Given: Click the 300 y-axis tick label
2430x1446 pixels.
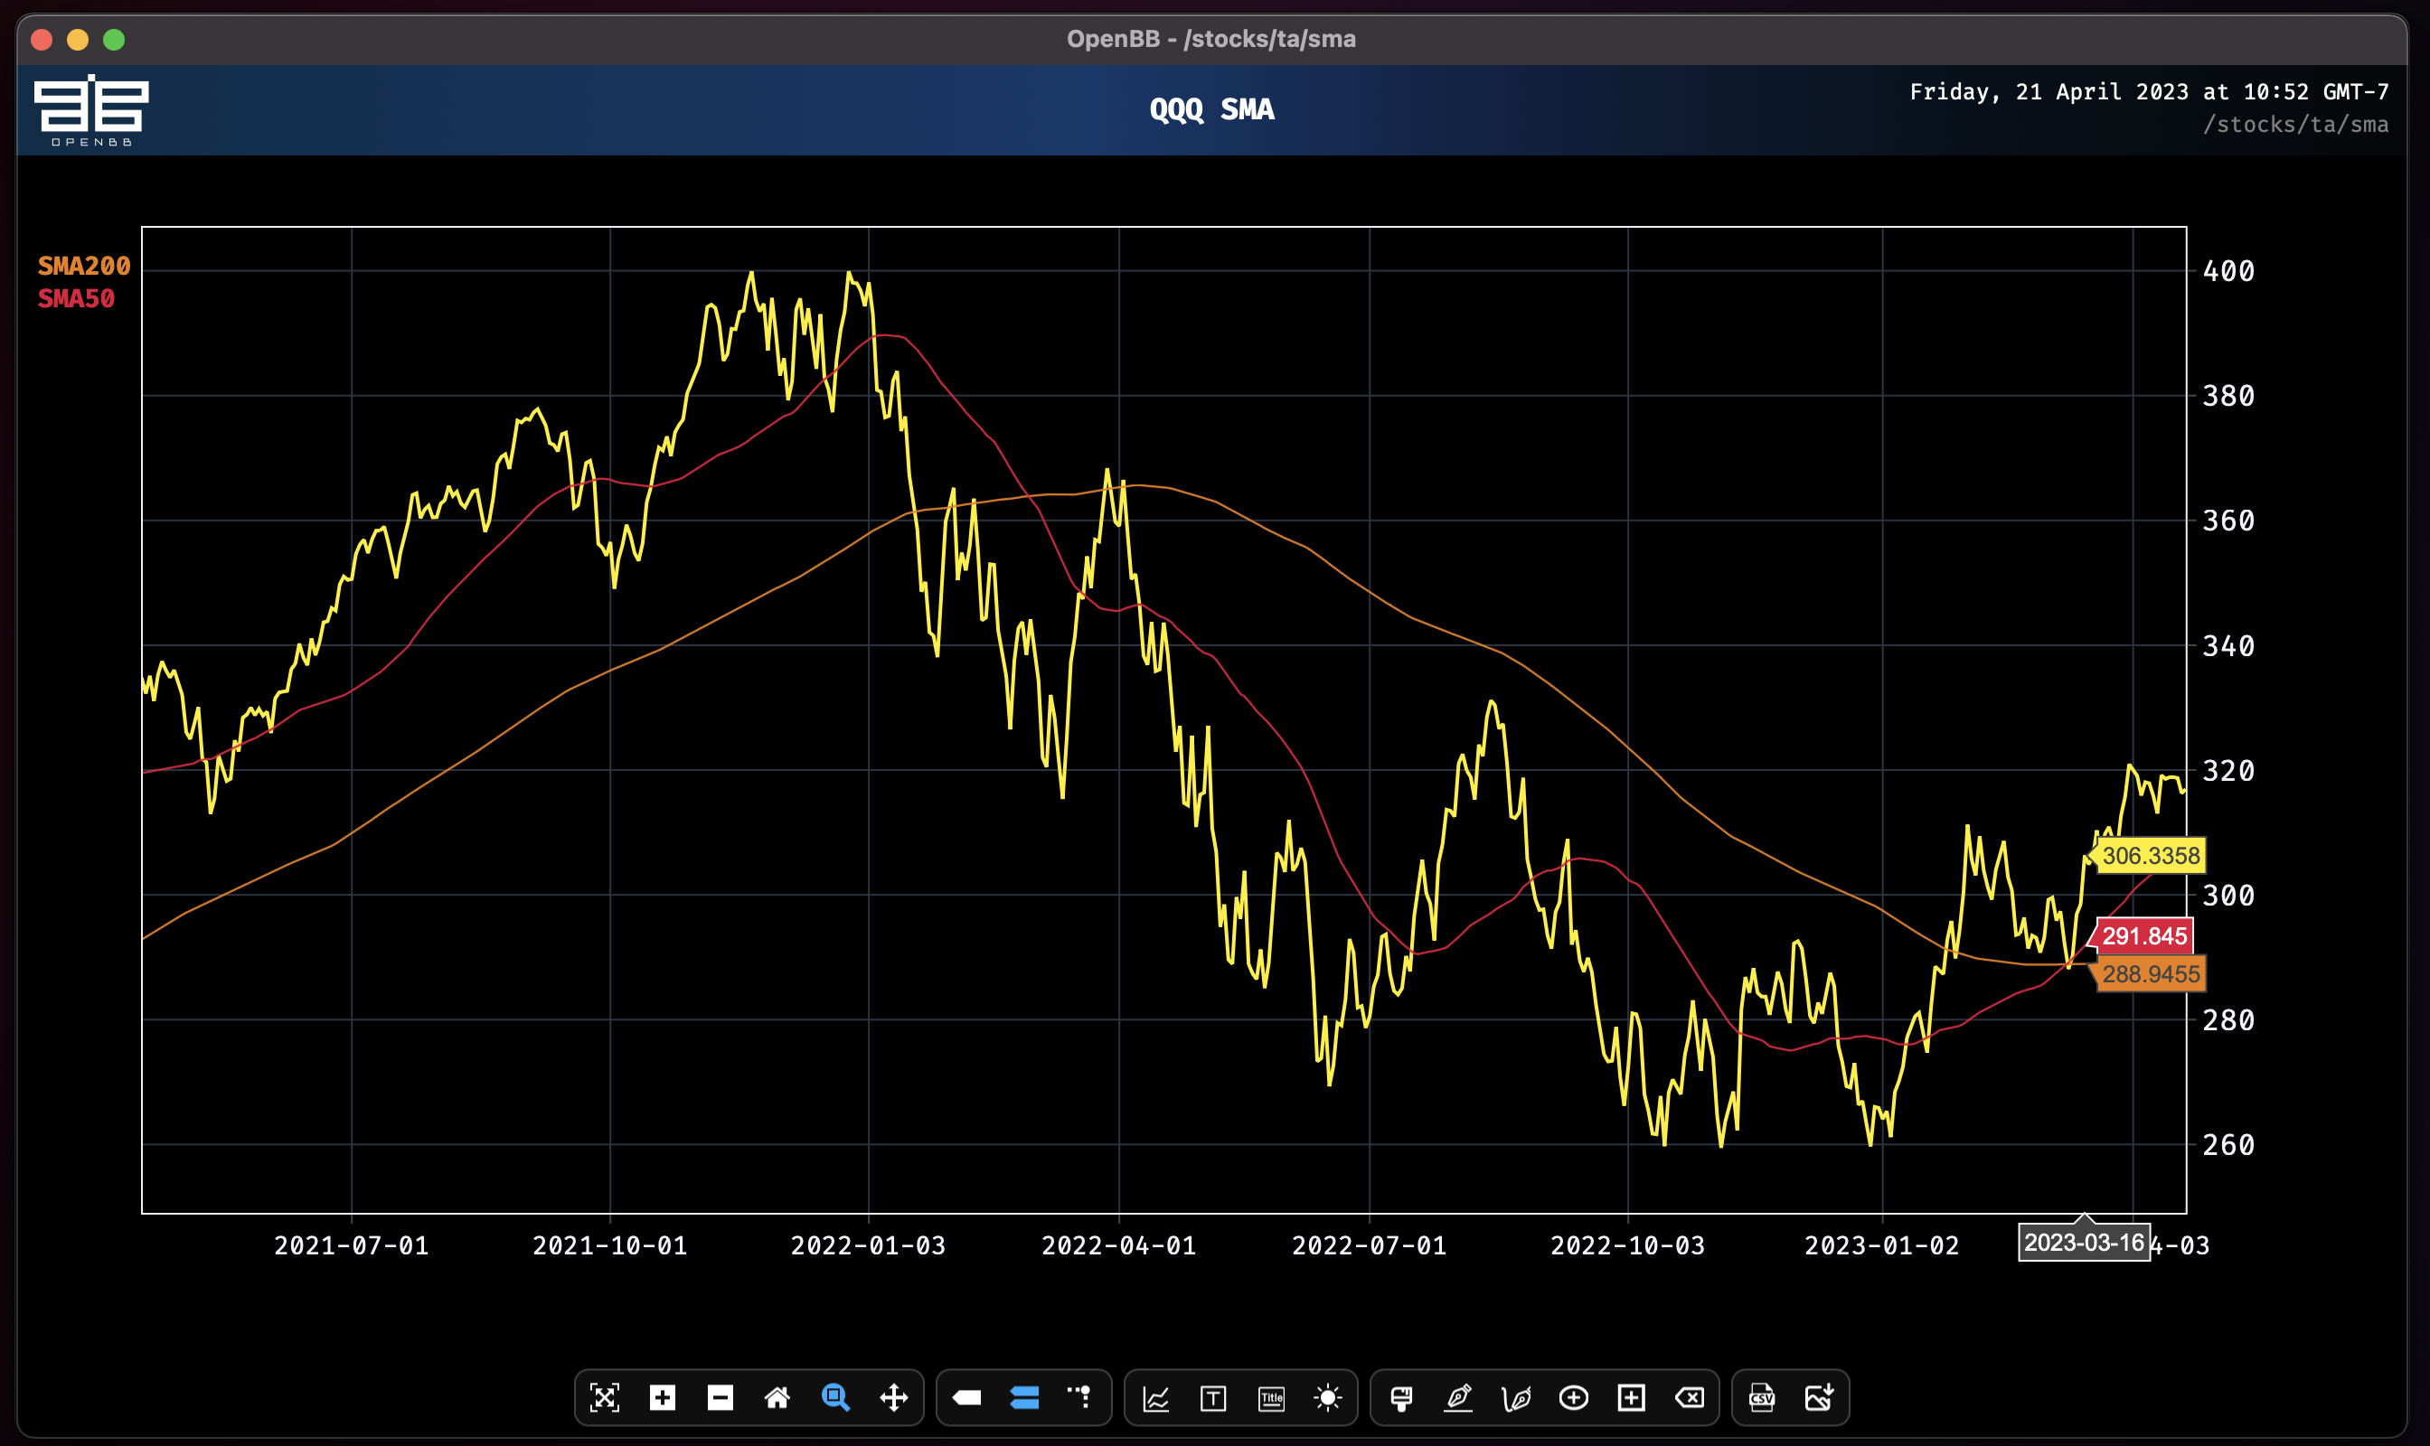Looking at the screenshot, I should [2229, 896].
